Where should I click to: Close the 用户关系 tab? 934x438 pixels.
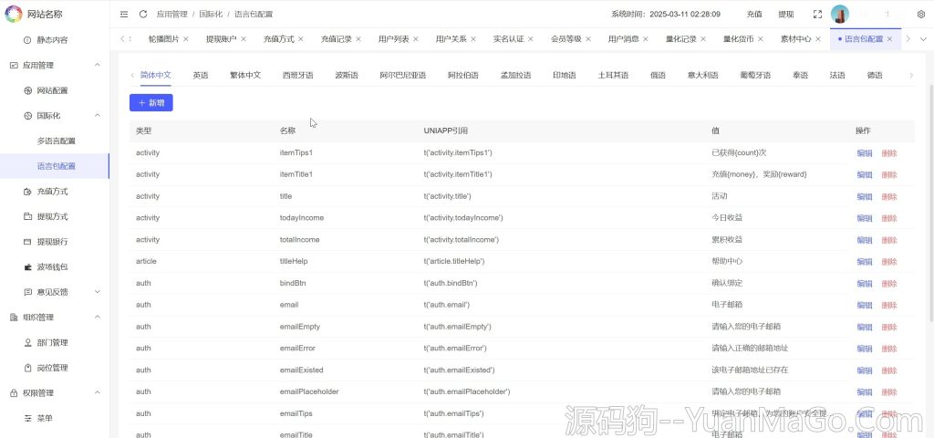pyautogui.click(x=473, y=38)
